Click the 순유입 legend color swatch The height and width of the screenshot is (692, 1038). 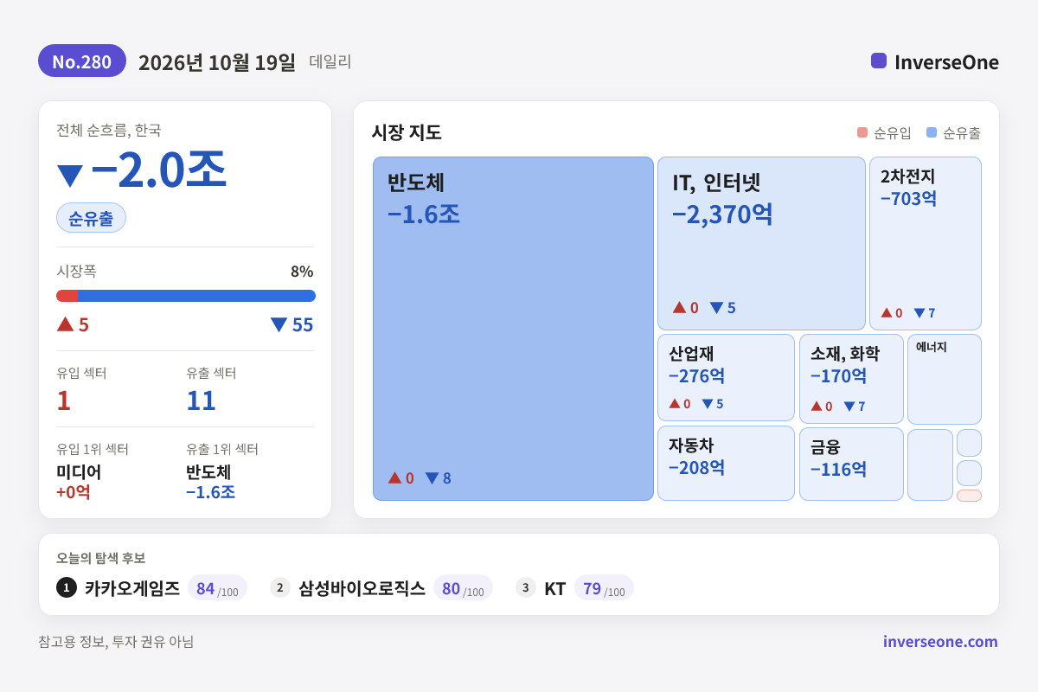click(x=862, y=132)
